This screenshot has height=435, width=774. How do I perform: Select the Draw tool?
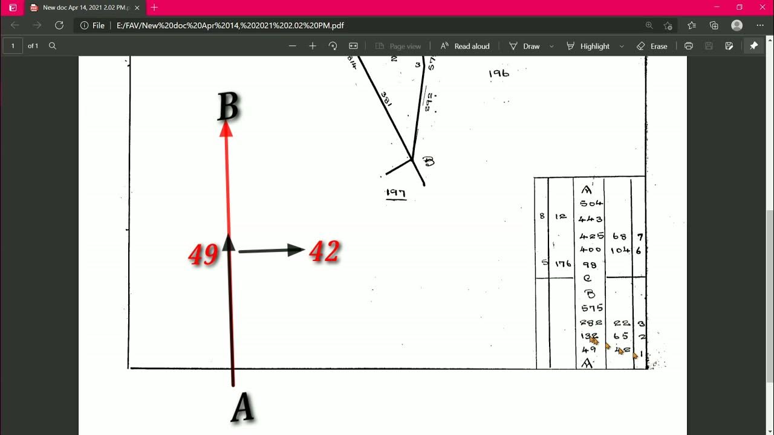(524, 46)
